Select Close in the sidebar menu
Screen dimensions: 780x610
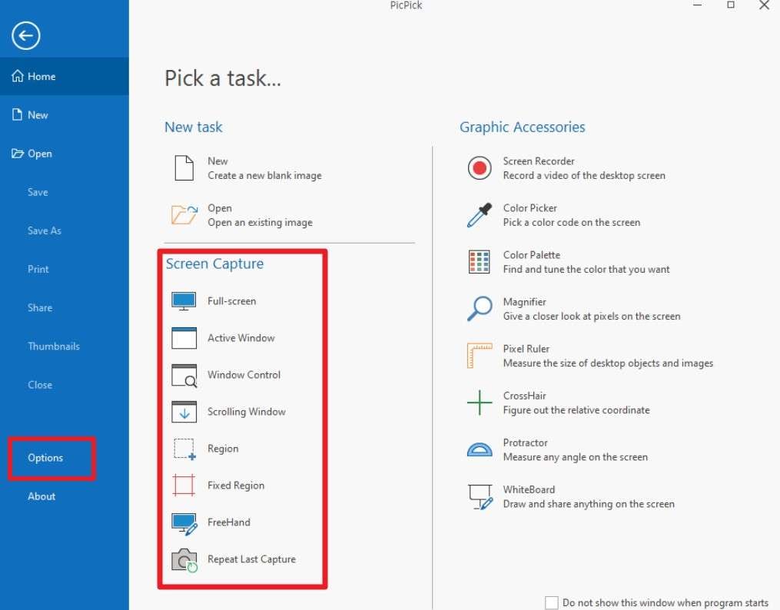65,385
